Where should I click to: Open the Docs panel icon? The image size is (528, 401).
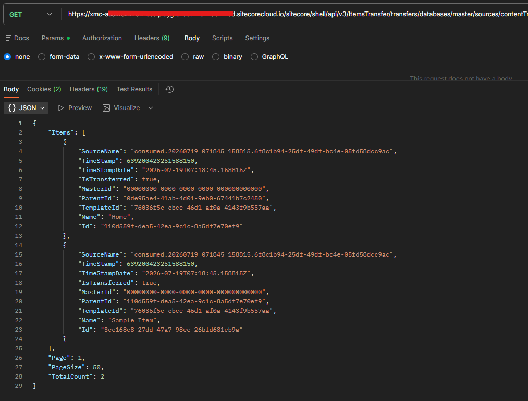(x=9, y=38)
